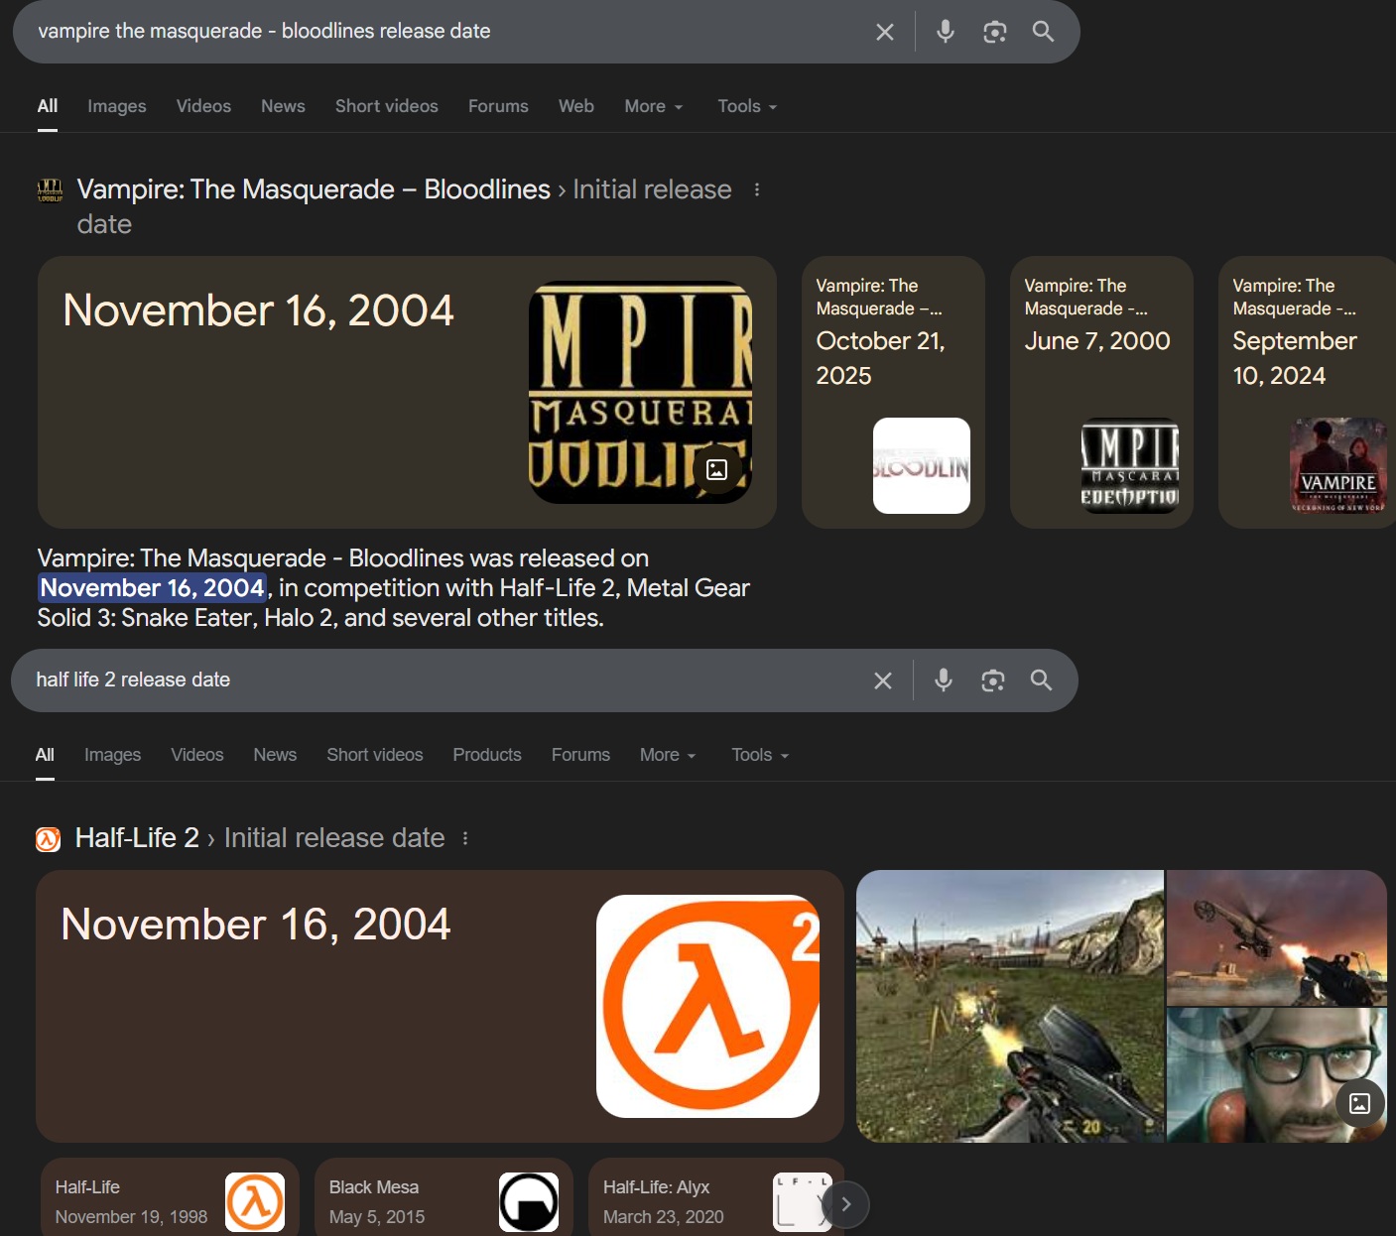Open Short videos tab in Vampire search results
Screen dimensions: 1396x1236
387,106
